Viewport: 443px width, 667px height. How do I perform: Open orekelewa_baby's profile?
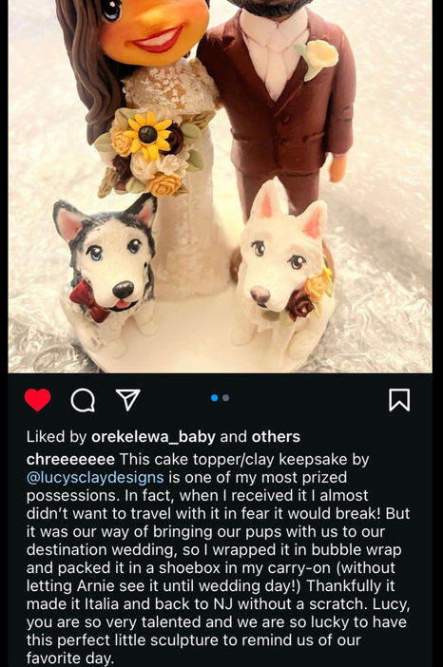click(154, 437)
